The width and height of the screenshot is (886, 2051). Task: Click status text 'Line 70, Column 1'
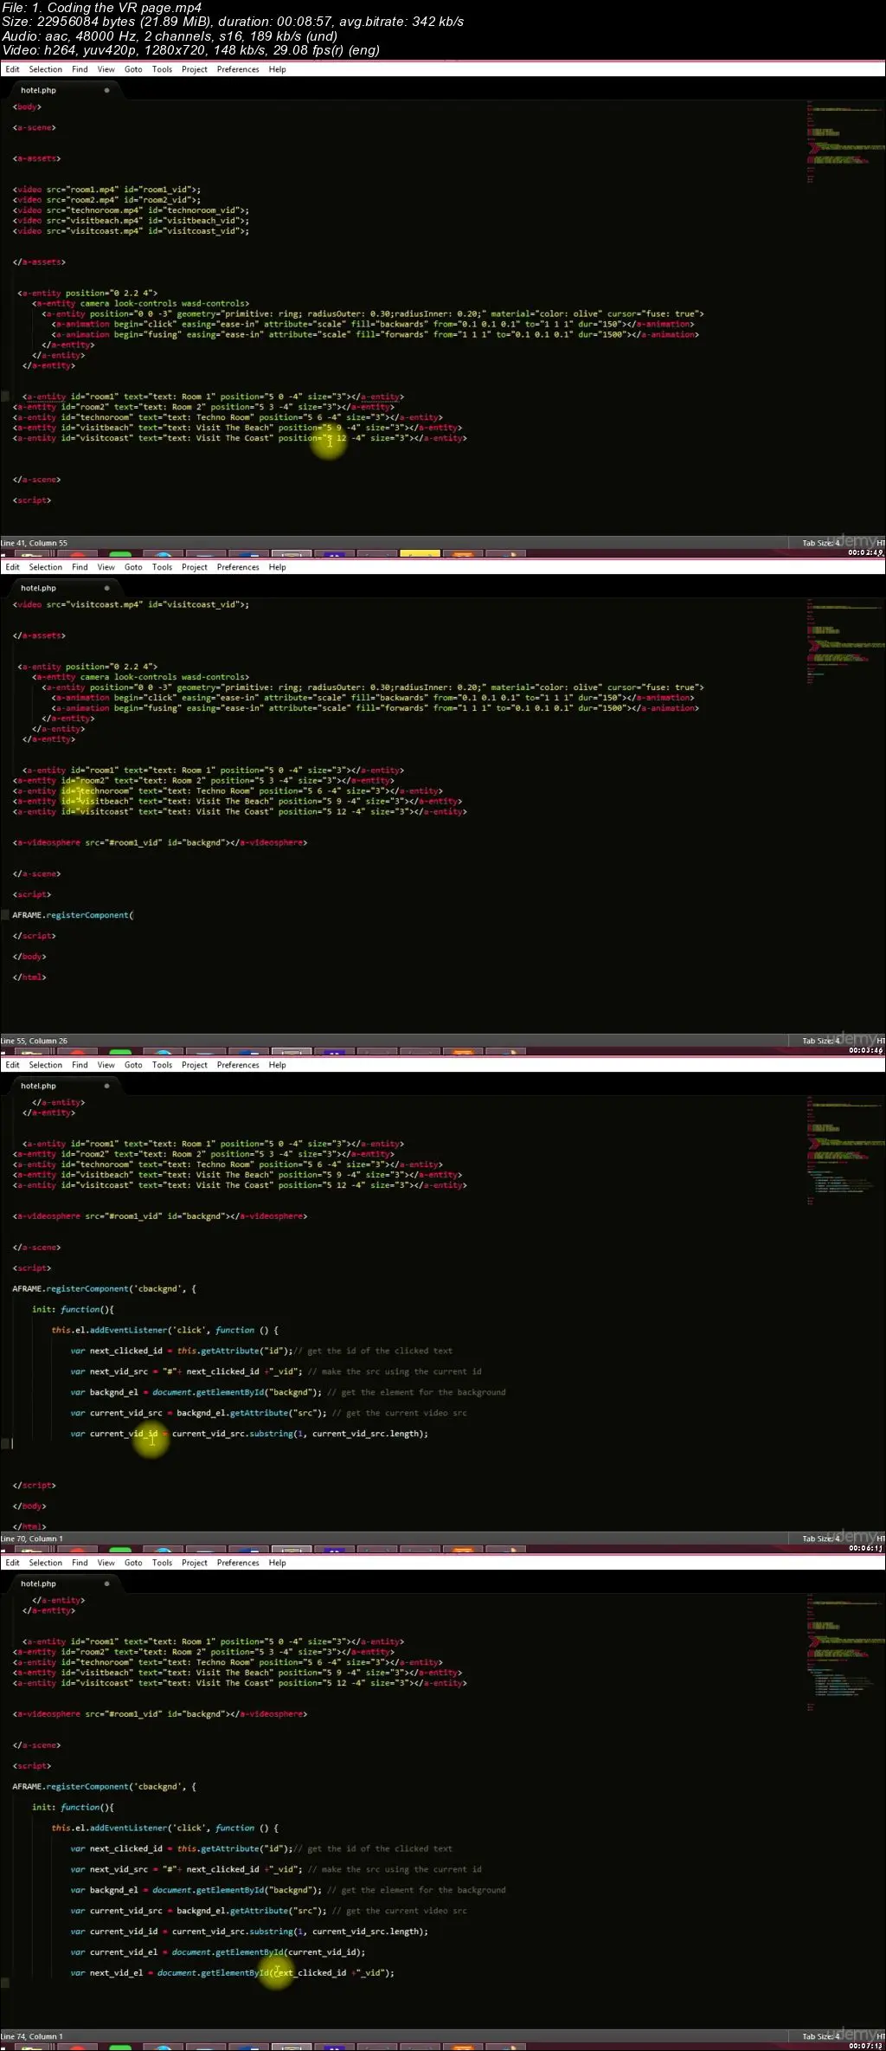point(32,1539)
